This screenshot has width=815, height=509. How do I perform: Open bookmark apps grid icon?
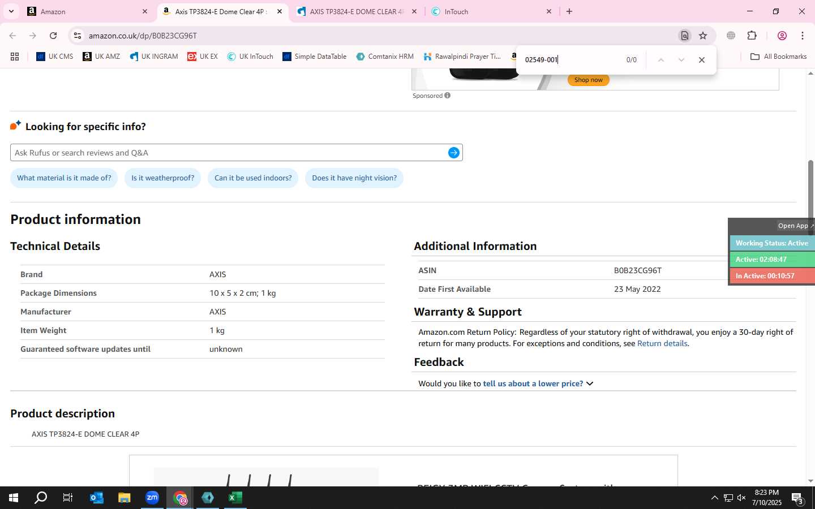coord(15,57)
